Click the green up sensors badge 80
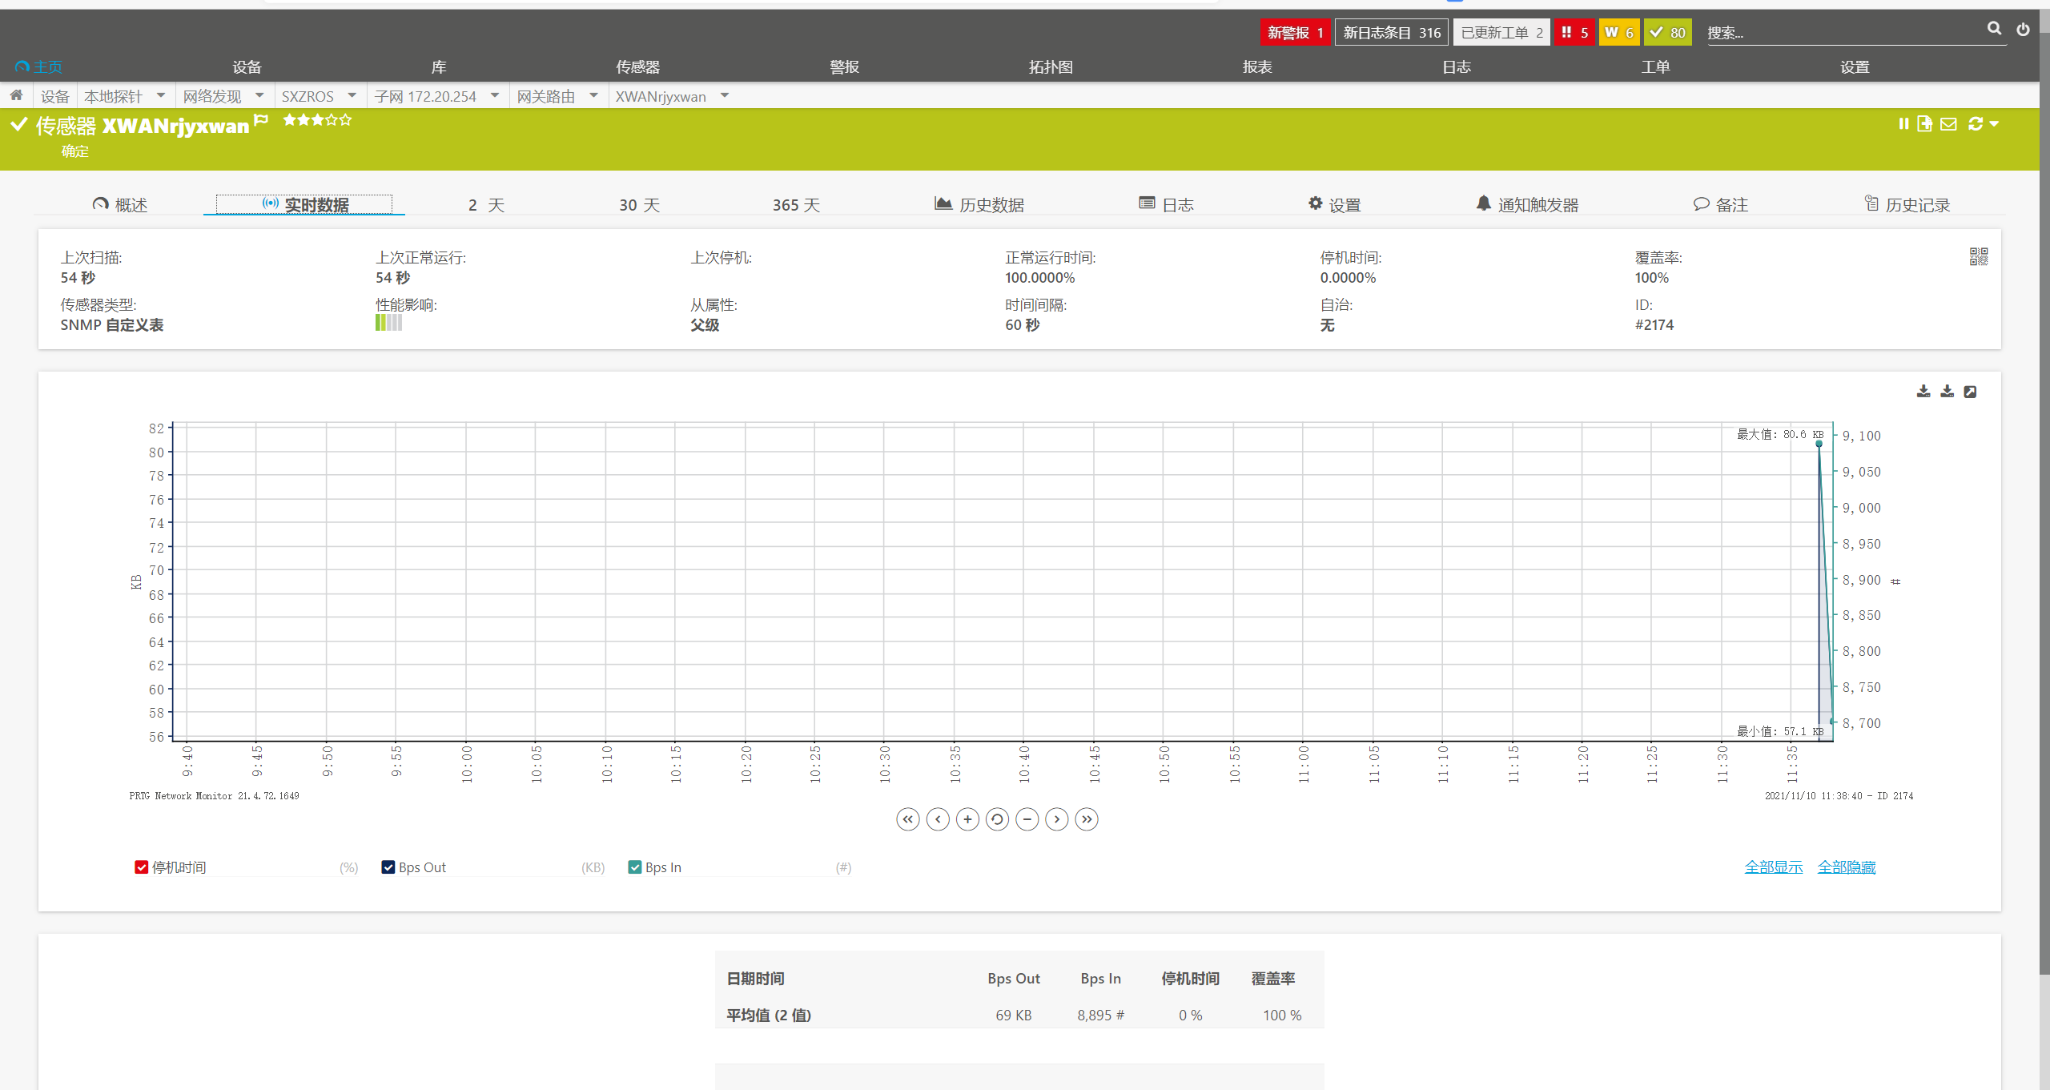Screen dimensions: 2050x1090 point(1668,33)
